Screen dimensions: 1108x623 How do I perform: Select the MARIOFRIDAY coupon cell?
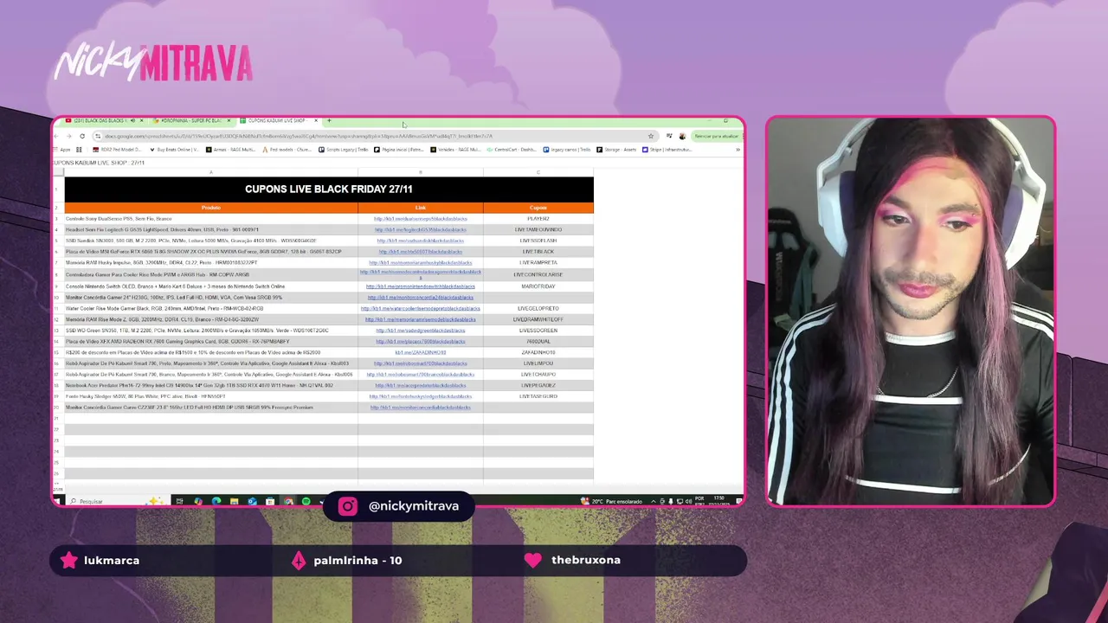coord(538,286)
